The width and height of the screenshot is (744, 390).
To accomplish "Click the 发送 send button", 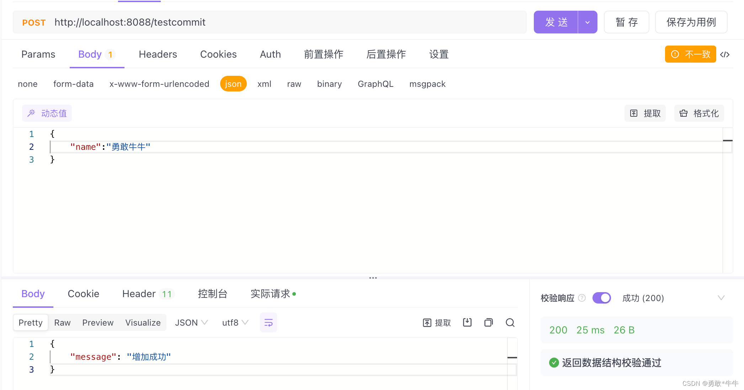I will pyautogui.click(x=556, y=22).
